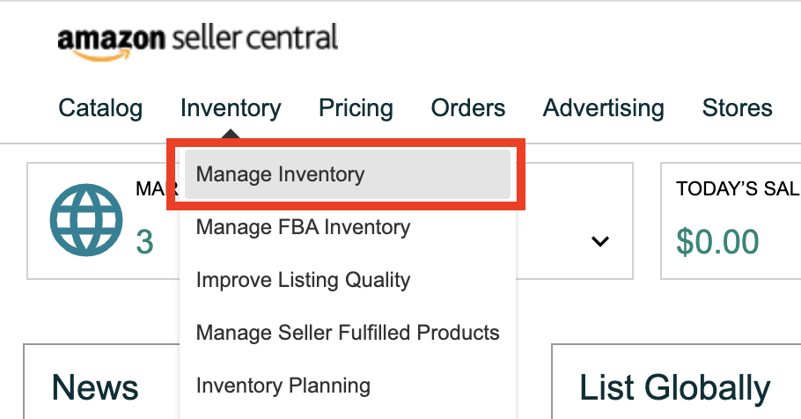The image size is (801, 419).
Task: Go to Manage Seller Fulfilled Products
Action: pos(348,333)
